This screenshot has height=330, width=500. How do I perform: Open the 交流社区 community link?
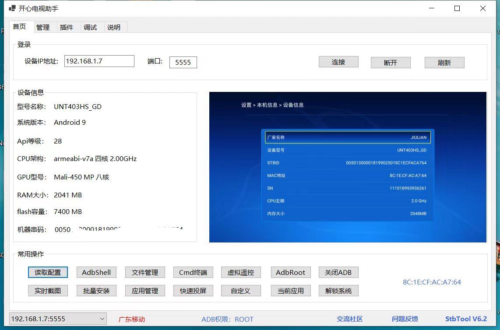tap(349, 319)
